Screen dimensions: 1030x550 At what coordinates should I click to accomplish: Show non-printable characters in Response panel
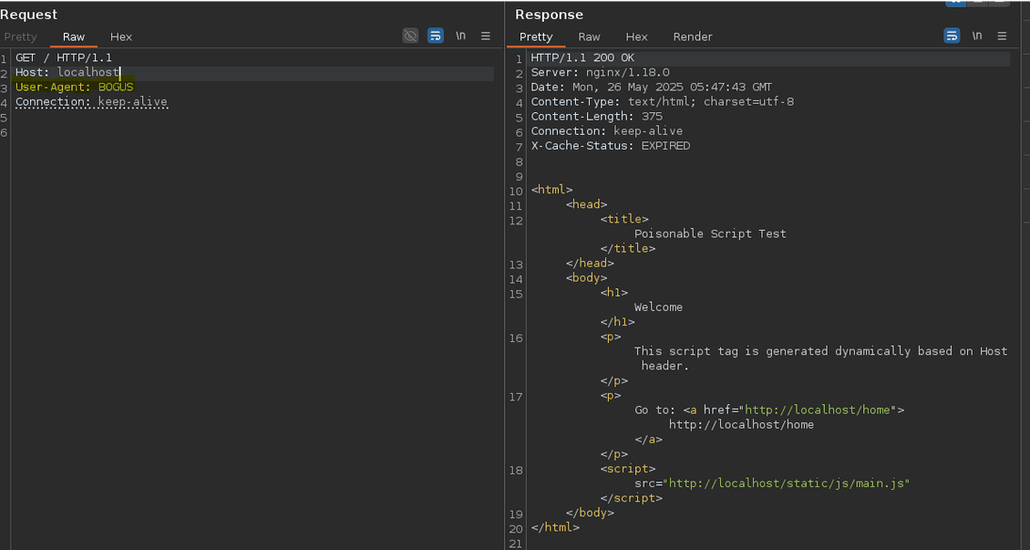977,36
